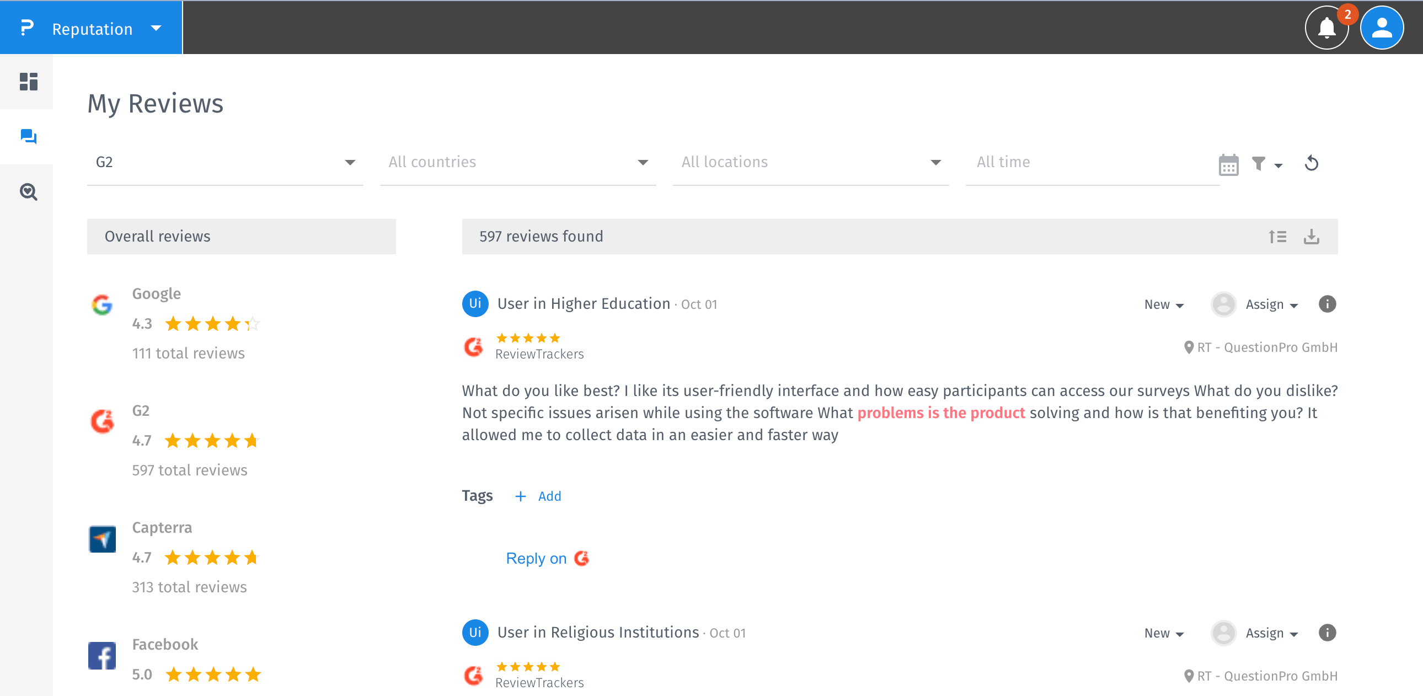Expand the All countries dropdown
The image size is (1423, 696).
point(517,162)
